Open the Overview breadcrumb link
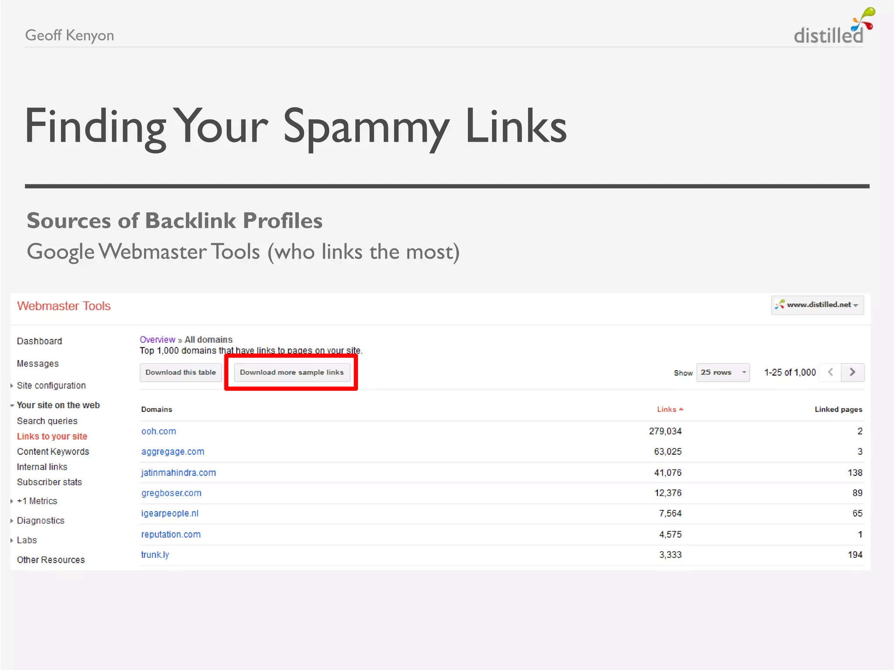Image resolution: width=894 pixels, height=670 pixels. (x=157, y=339)
